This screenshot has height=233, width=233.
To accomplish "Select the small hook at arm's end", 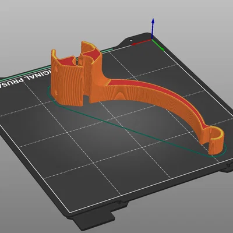I will click(x=216, y=140).
